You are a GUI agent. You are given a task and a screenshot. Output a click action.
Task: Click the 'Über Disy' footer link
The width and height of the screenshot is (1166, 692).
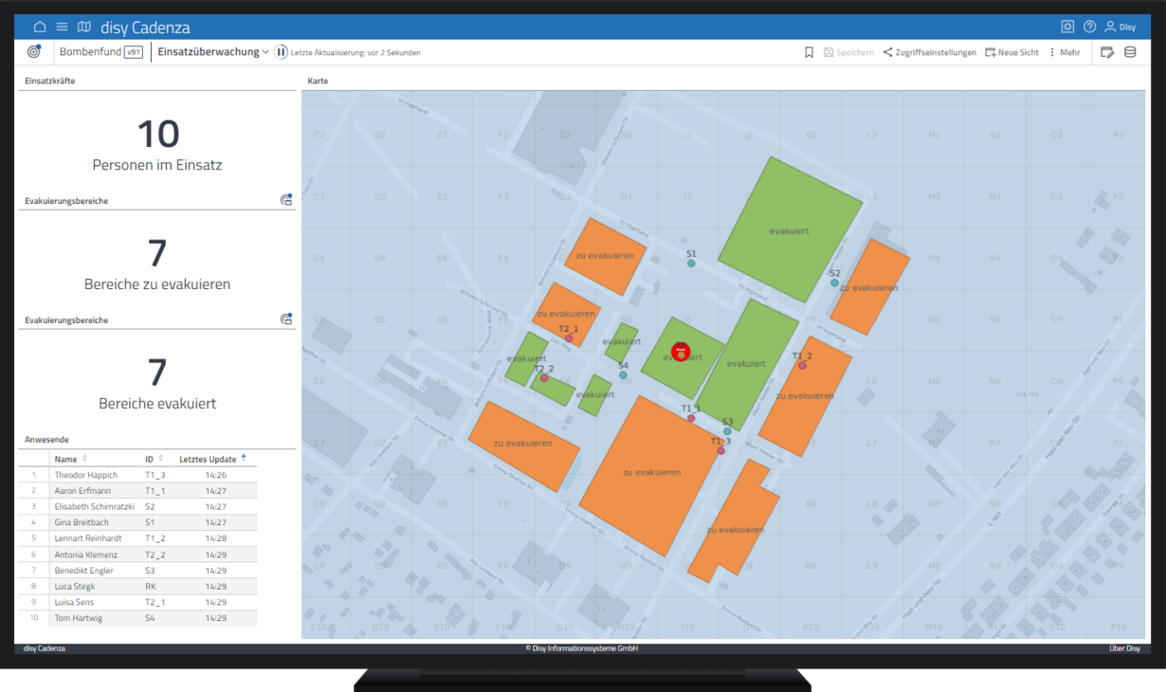1124,648
